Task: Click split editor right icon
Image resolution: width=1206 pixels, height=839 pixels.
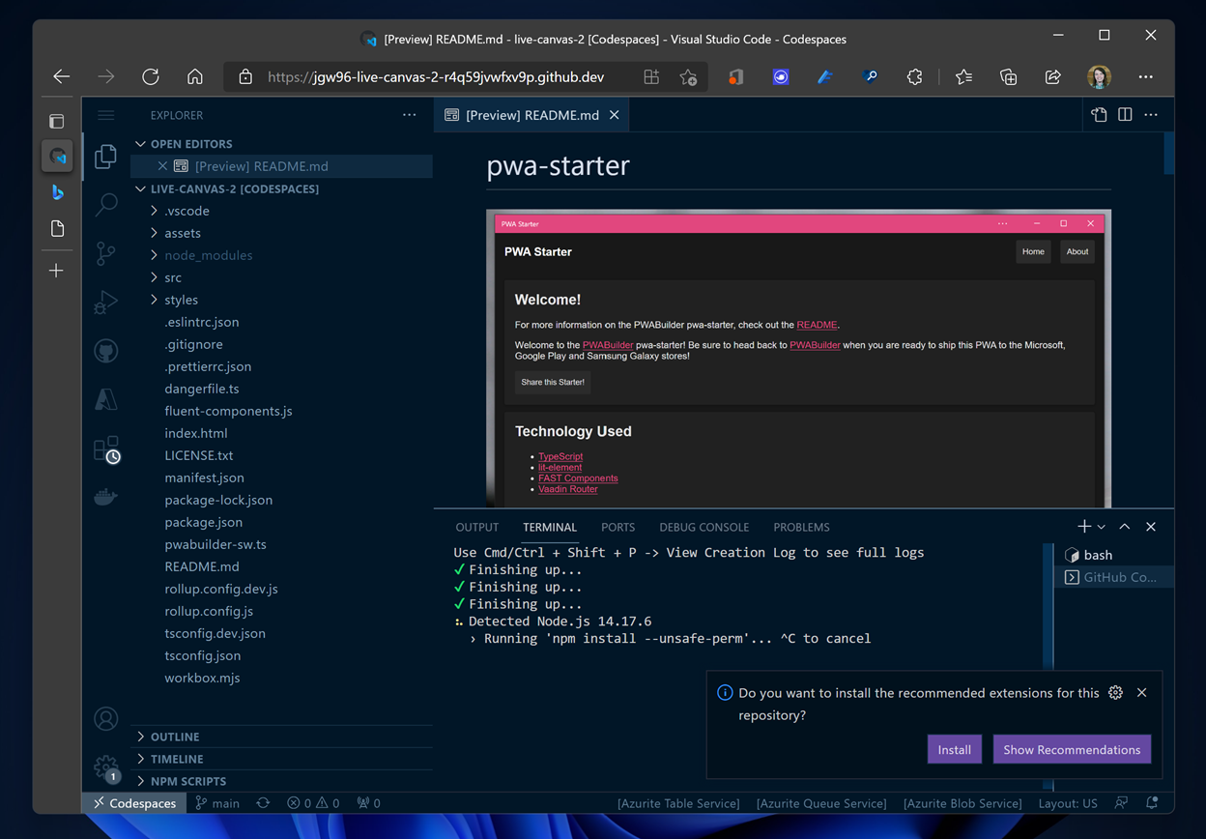Action: [x=1125, y=115]
